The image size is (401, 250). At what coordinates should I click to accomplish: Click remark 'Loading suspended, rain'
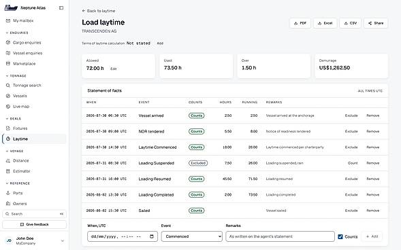pyautogui.click(x=285, y=163)
